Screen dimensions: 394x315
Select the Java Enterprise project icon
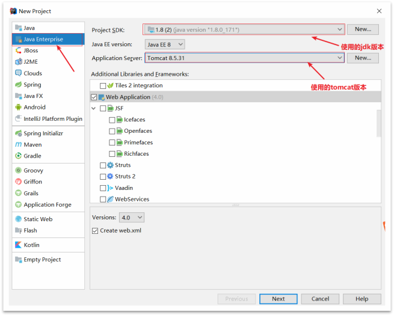18,39
